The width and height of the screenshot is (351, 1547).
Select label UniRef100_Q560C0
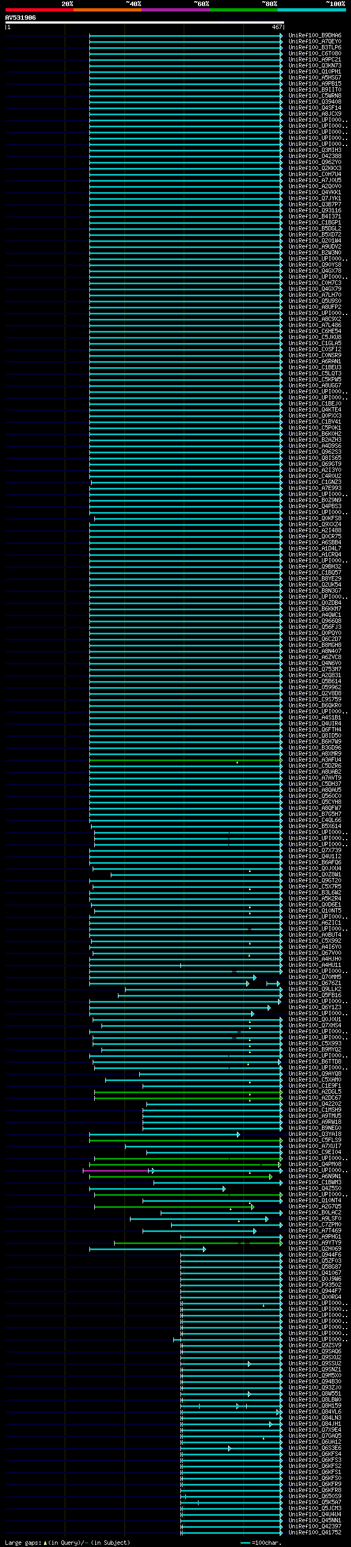tap(314, 796)
